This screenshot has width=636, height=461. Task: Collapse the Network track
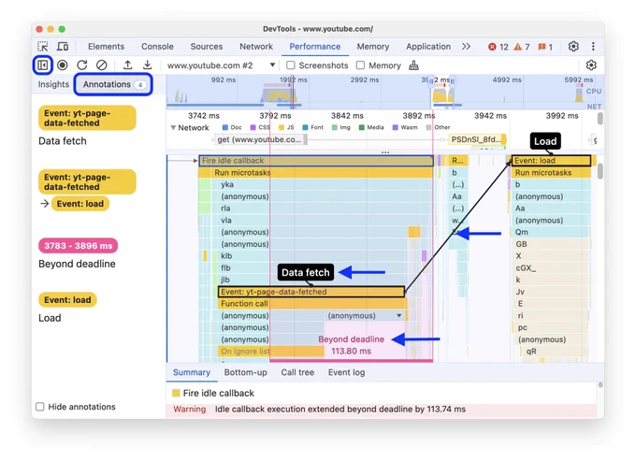tap(173, 128)
